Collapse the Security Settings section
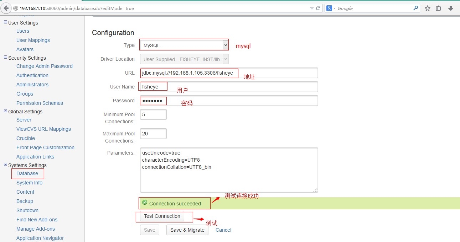 (x=5, y=58)
